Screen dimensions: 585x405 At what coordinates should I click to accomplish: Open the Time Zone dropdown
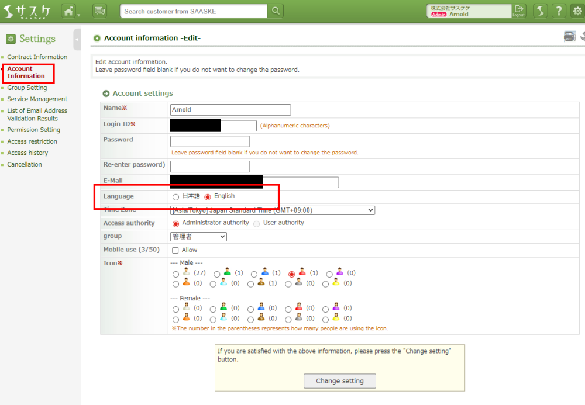(x=272, y=210)
